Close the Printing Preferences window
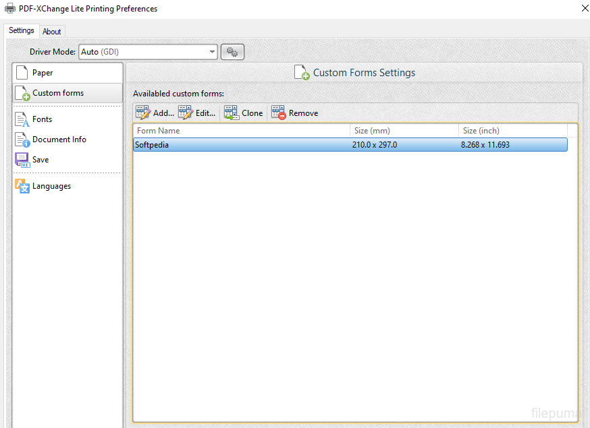 tap(584, 9)
